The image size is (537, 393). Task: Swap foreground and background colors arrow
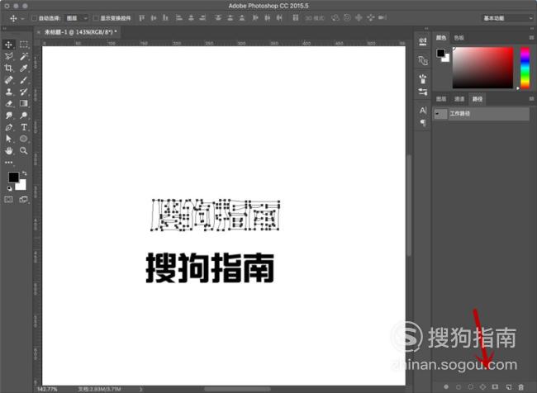point(24,173)
